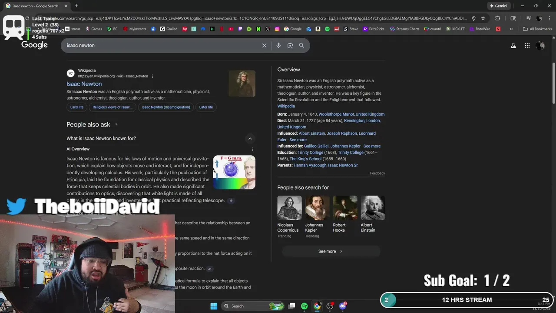This screenshot has width=556, height=313.
Task: Open the Myinstants bookmark
Action: (x=135, y=29)
